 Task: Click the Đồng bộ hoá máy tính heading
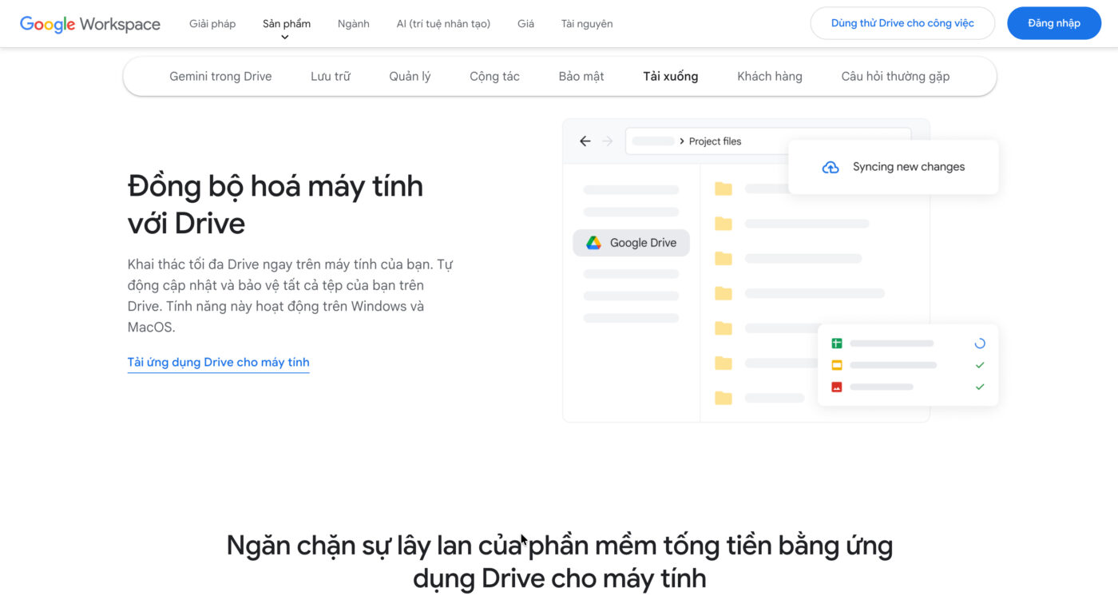(x=276, y=205)
